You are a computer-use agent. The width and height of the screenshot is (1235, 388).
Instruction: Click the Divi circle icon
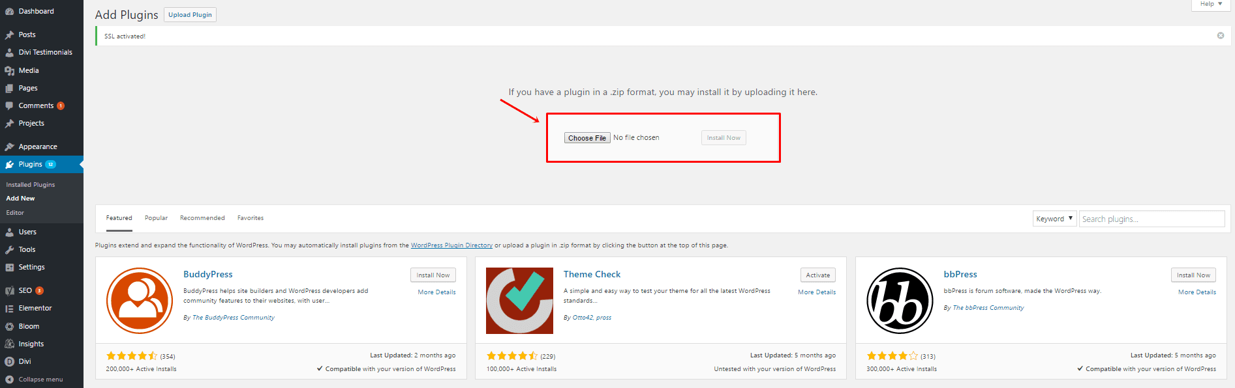coord(9,361)
